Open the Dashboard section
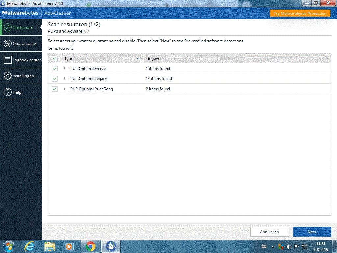337x253 pixels. [x=21, y=28]
